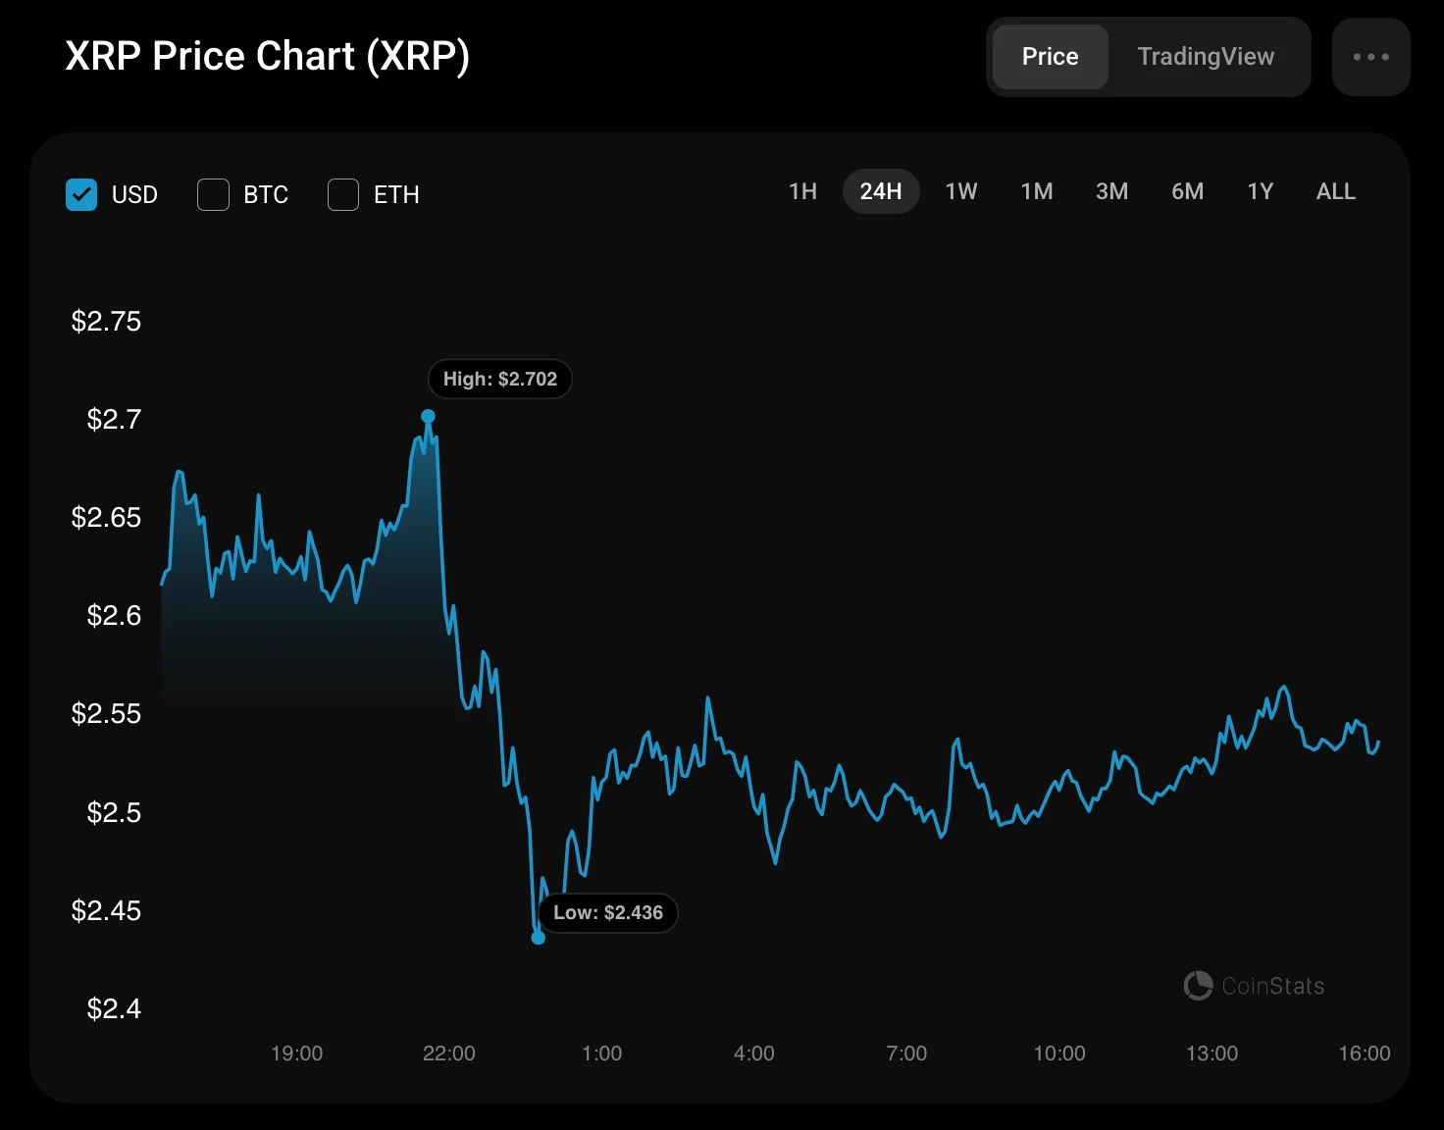Select the 24H time range
This screenshot has height=1130, width=1444.
(x=880, y=191)
